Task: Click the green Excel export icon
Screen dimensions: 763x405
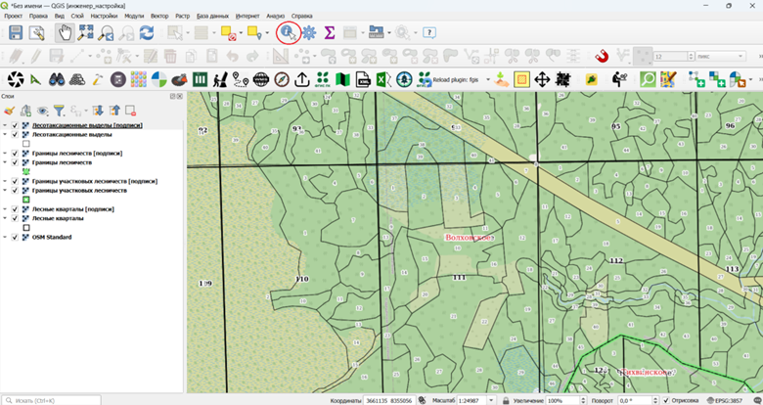Action: 383,79
